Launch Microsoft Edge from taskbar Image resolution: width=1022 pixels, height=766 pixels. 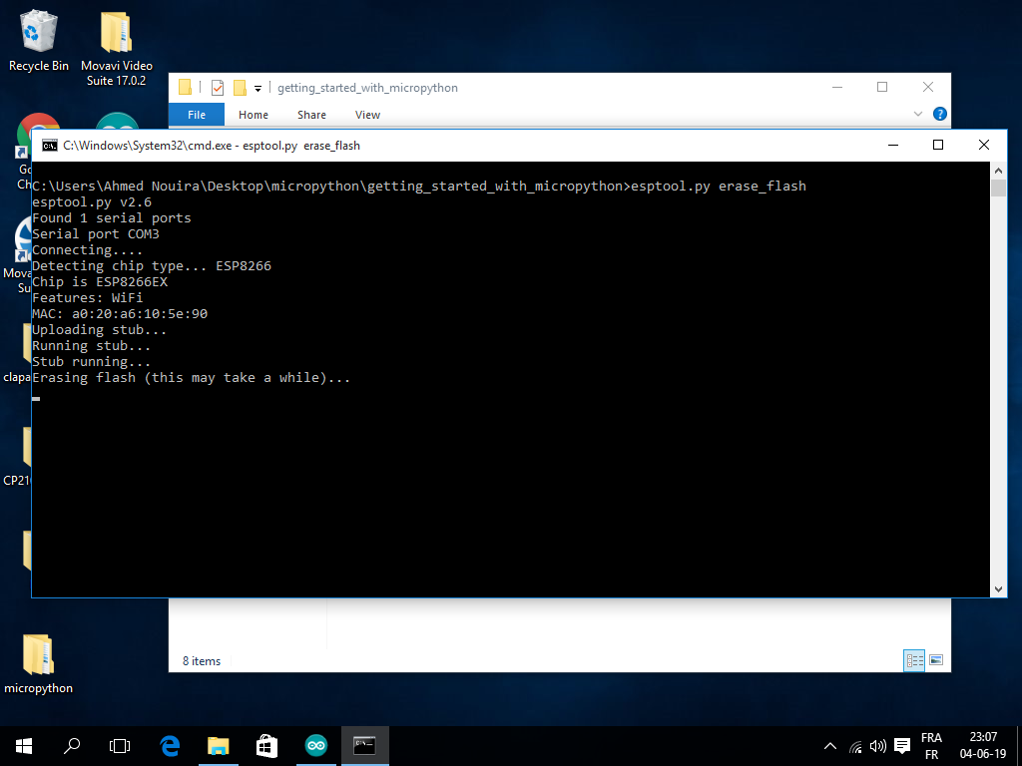point(170,746)
